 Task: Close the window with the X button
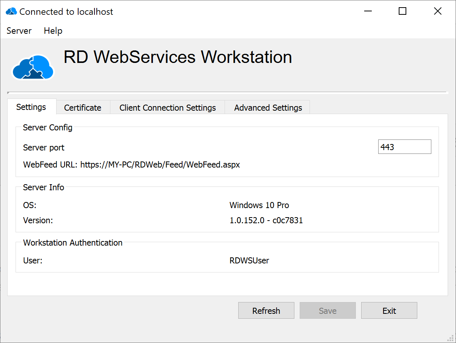[437, 11]
